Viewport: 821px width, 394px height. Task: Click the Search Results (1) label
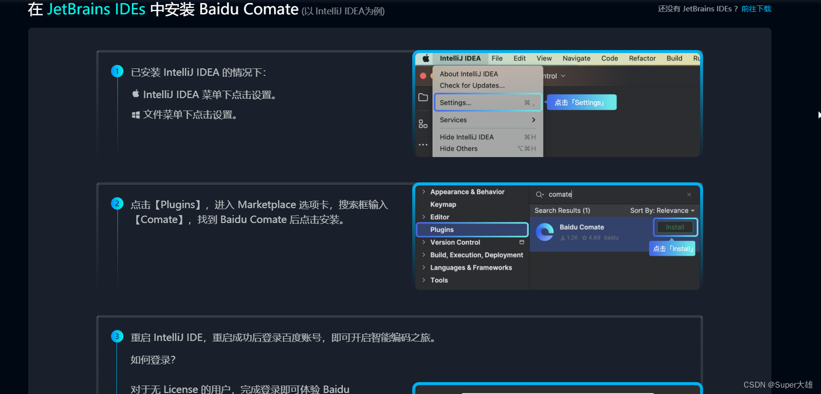pos(562,211)
